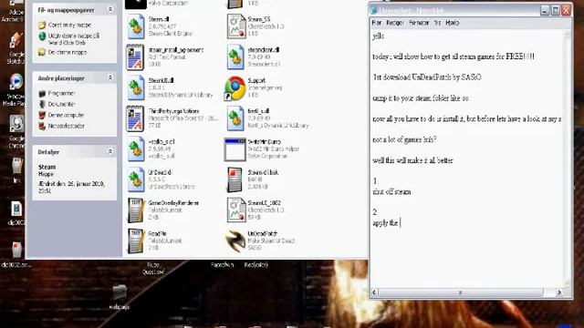Click Notepad horizontal scrollbar right arrow
Viewport: 584px width, 328px height.
[x=558, y=292]
